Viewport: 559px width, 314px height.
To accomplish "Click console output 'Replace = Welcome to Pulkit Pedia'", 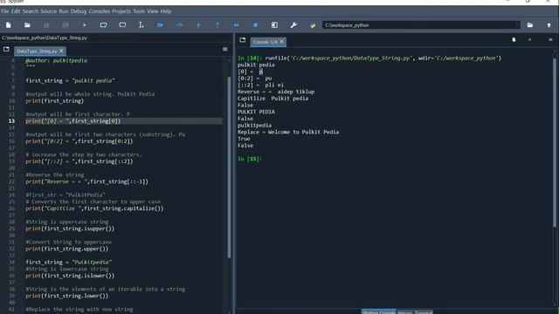I will point(288,132).
